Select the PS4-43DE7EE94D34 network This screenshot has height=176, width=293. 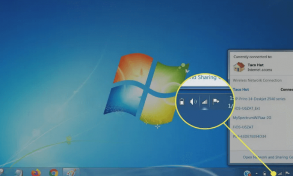250,136
